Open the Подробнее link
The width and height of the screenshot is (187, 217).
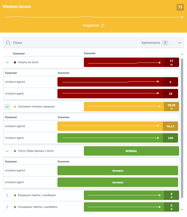(x=91, y=25)
